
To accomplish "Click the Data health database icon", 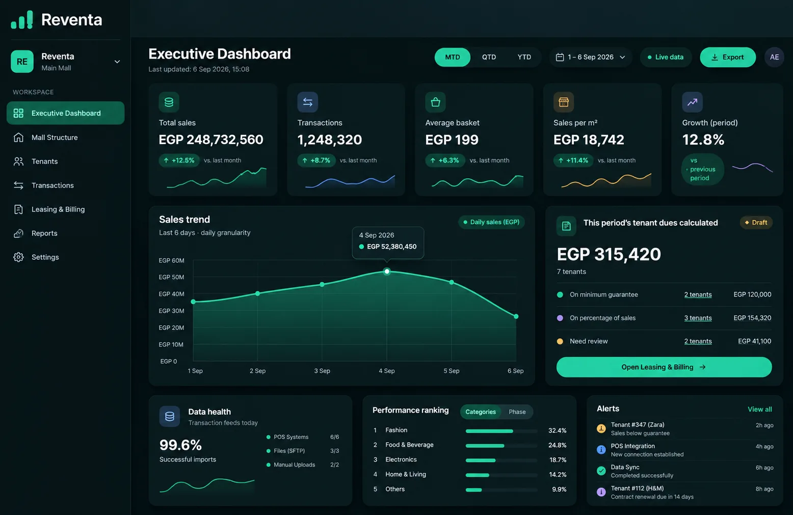I will click(x=170, y=416).
